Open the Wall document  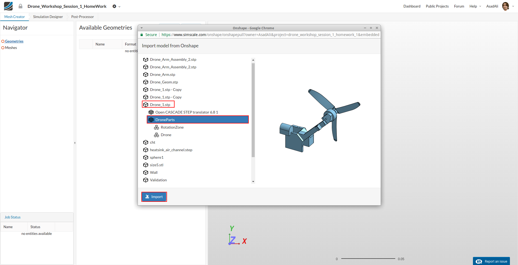click(x=154, y=172)
